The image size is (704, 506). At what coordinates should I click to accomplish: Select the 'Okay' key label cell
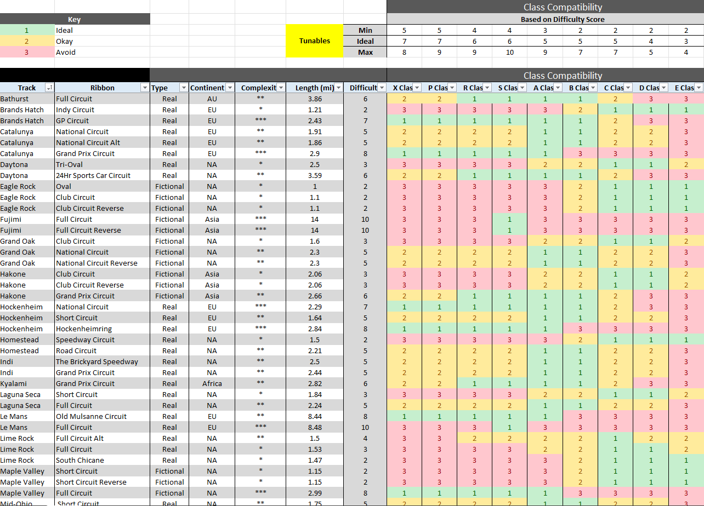[x=102, y=41]
